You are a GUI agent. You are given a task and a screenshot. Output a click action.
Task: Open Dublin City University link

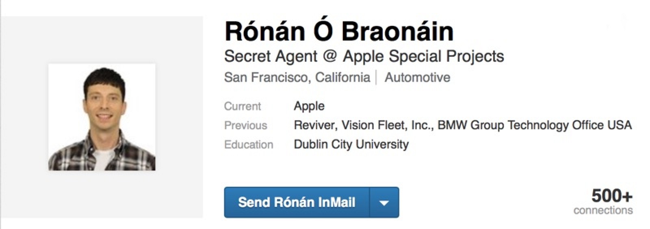tap(351, 145)
